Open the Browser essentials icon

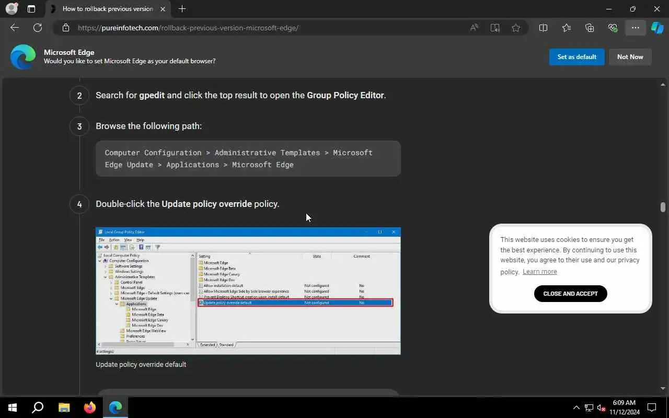pyautogui.click(x=613, y=28)
